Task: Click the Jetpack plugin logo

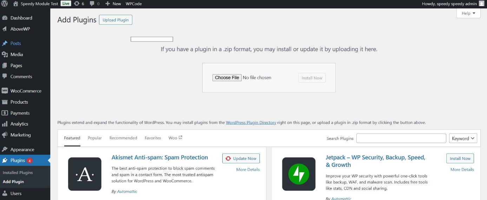Action: point(299,174)
